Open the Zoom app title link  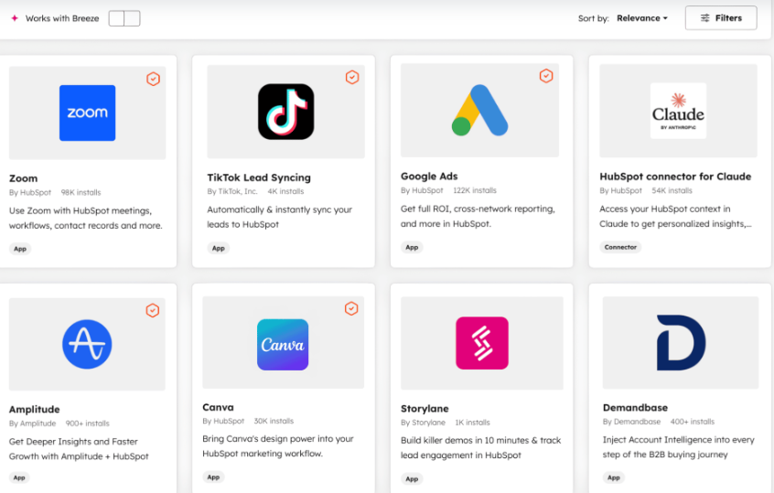(x=23, y=178)
